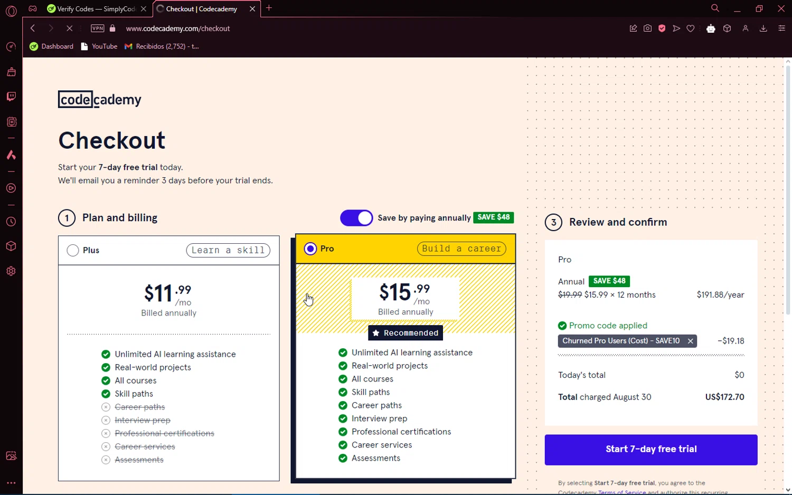
Task: Click Plan and billing heading
Action: (x=120, y=218)
